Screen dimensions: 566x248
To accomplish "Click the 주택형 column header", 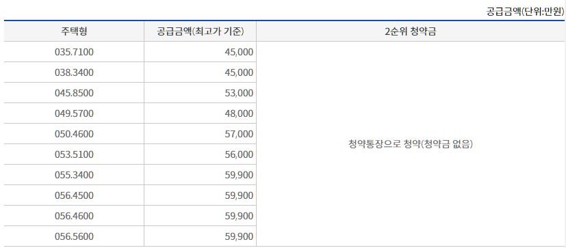I will [x=74, y=31].
